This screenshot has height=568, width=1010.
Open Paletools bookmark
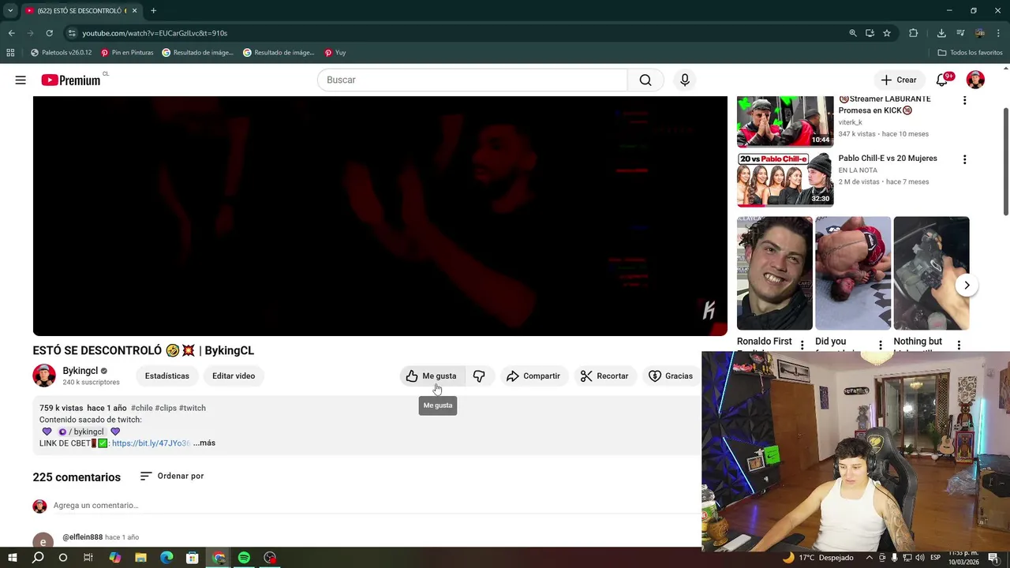pyautogui.click(x=62, y=53)
